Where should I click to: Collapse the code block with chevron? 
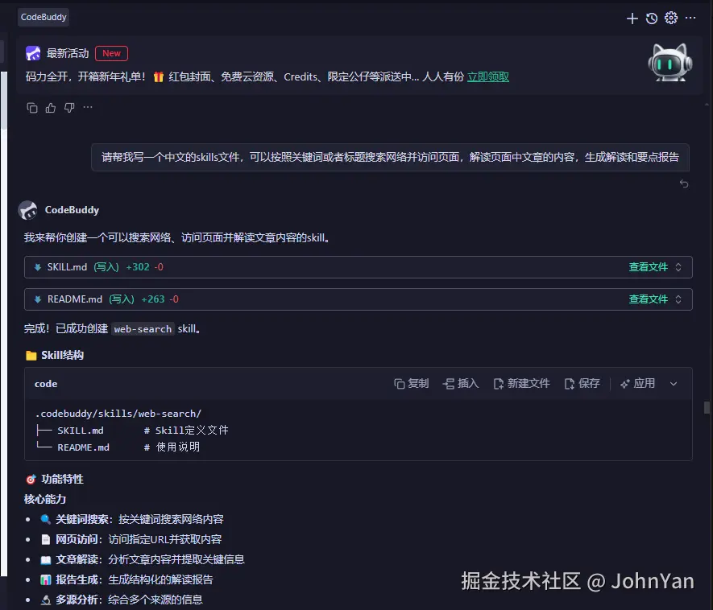click(674, 384)
